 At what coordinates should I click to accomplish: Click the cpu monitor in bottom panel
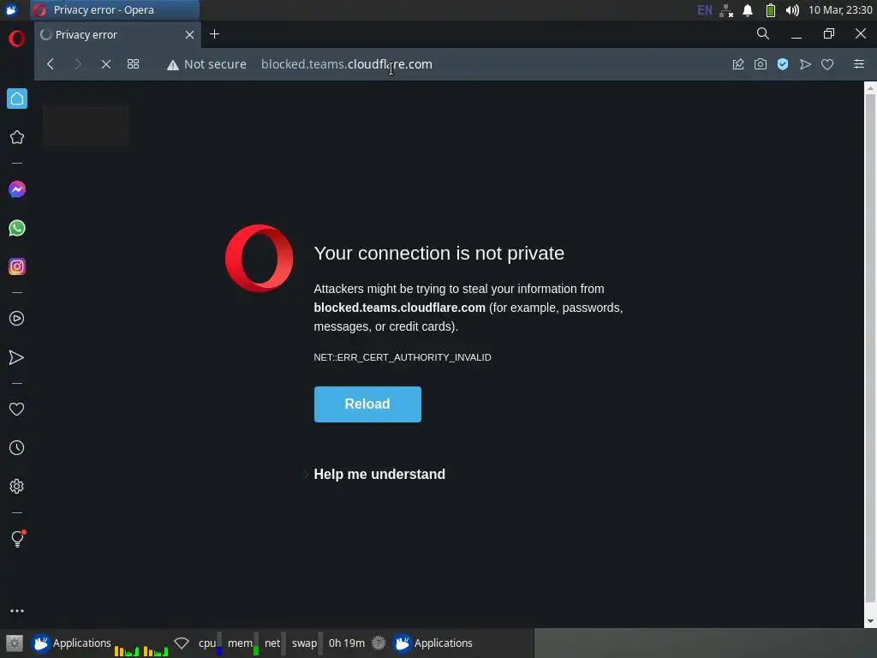click(x=210, y=643)
